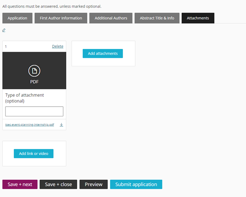246x197 pixels.
Task: Click the pencil edit icon below the tabs
Action: pyautogui.click(x=4, y=30)
